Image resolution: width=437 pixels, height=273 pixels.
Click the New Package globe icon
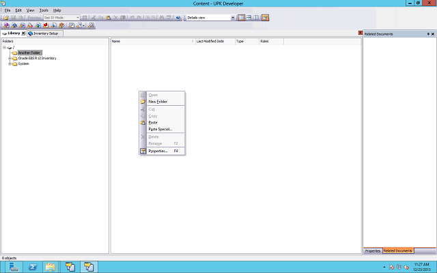pyautogui.click(x=38, y=25)
